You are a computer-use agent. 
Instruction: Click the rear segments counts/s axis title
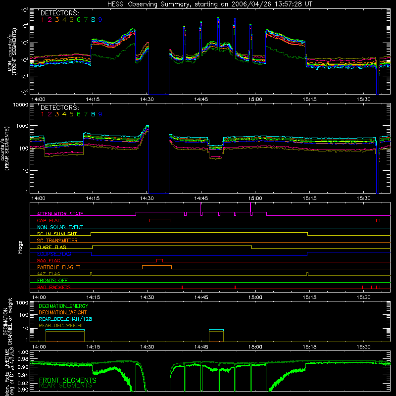(x=5, y=148)
